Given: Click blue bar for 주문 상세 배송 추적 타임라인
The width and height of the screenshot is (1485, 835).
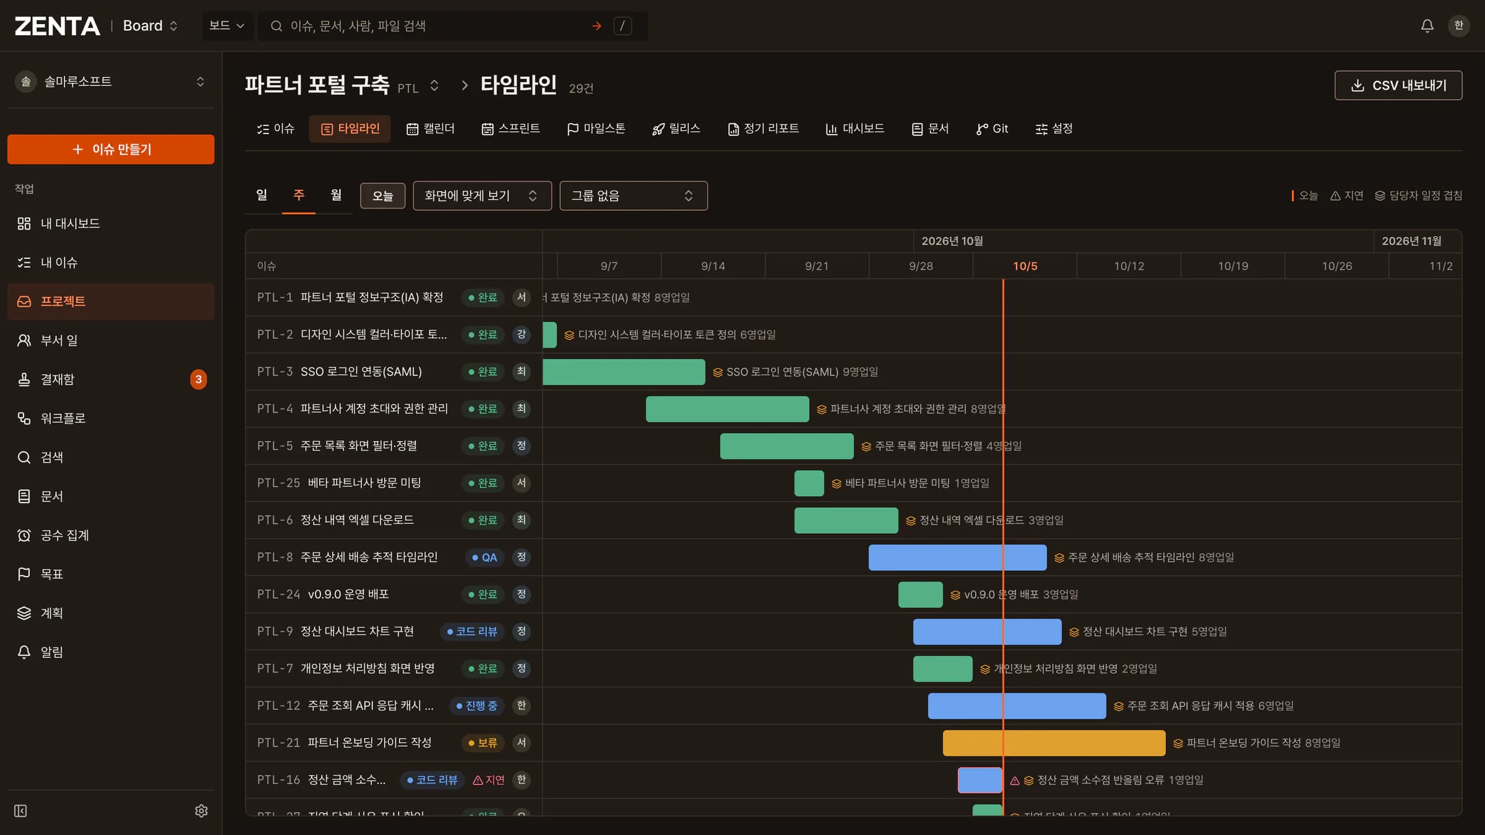Looking at the screenshot, I should [957, 557].
